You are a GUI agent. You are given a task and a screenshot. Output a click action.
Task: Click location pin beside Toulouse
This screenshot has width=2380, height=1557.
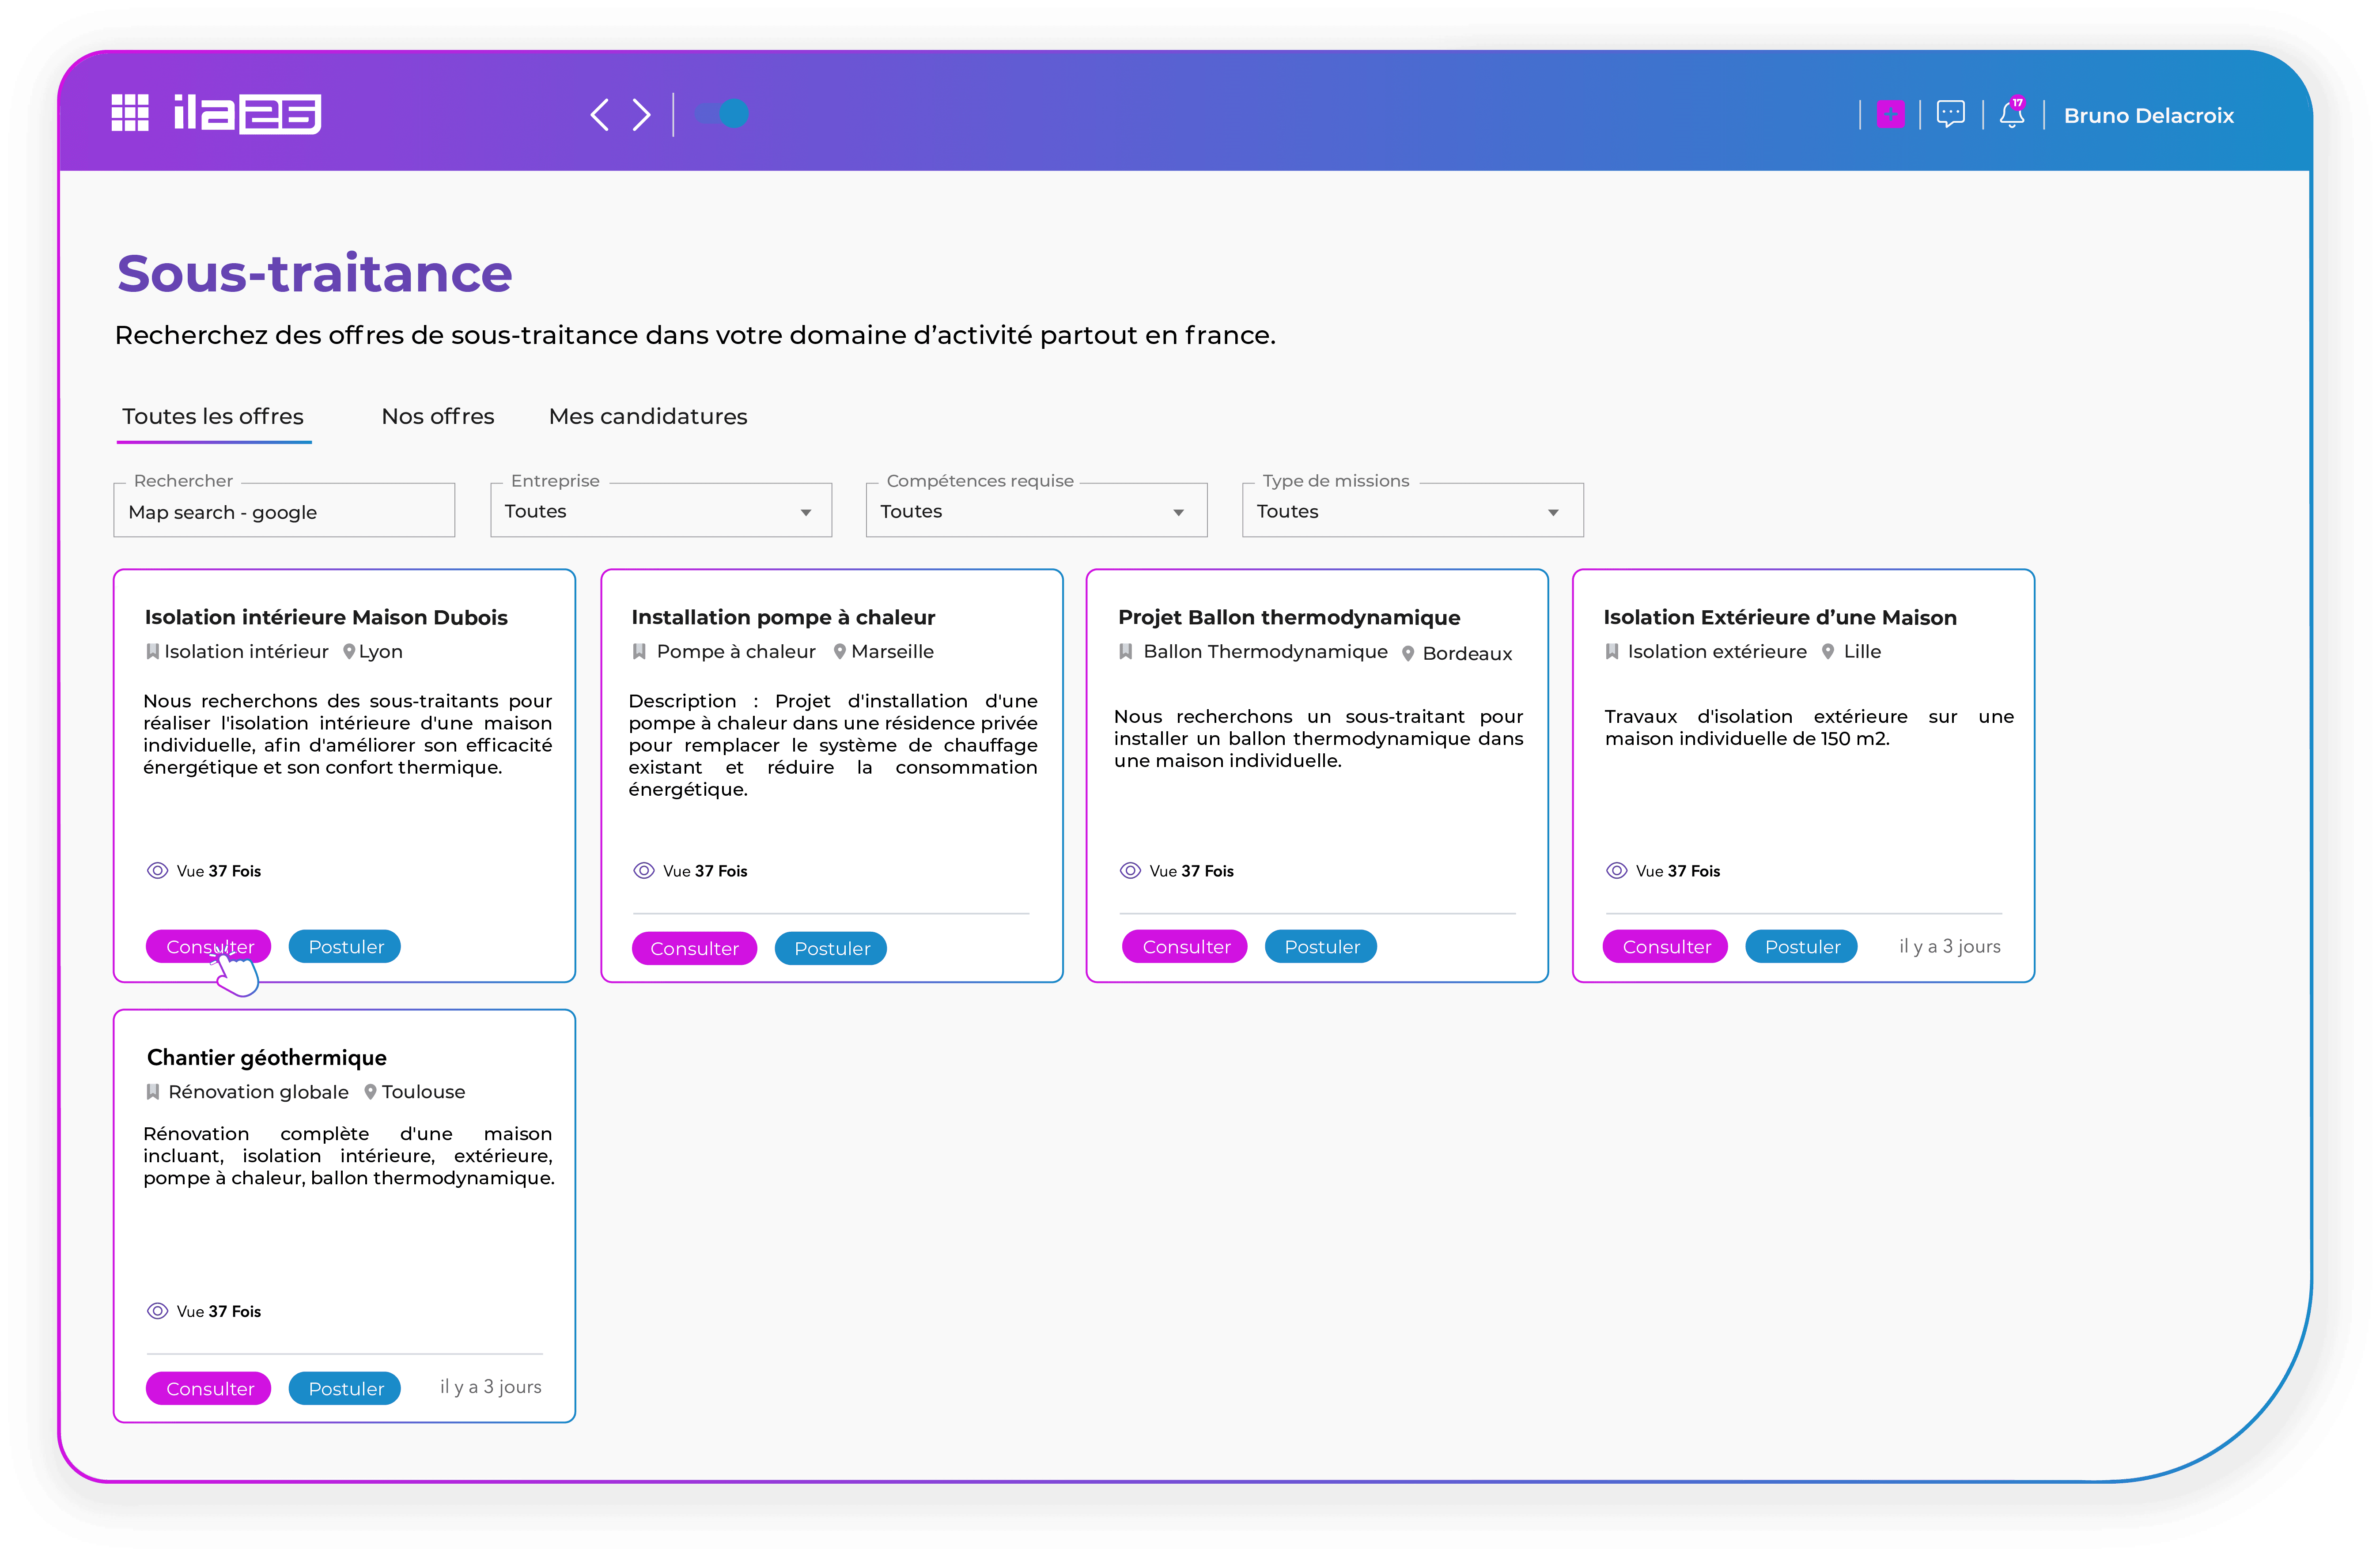click(370, 1092)
